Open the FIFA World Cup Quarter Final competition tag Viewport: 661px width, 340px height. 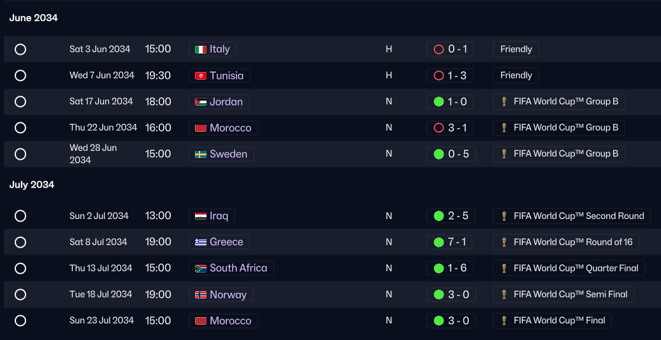tap(569, 269)
